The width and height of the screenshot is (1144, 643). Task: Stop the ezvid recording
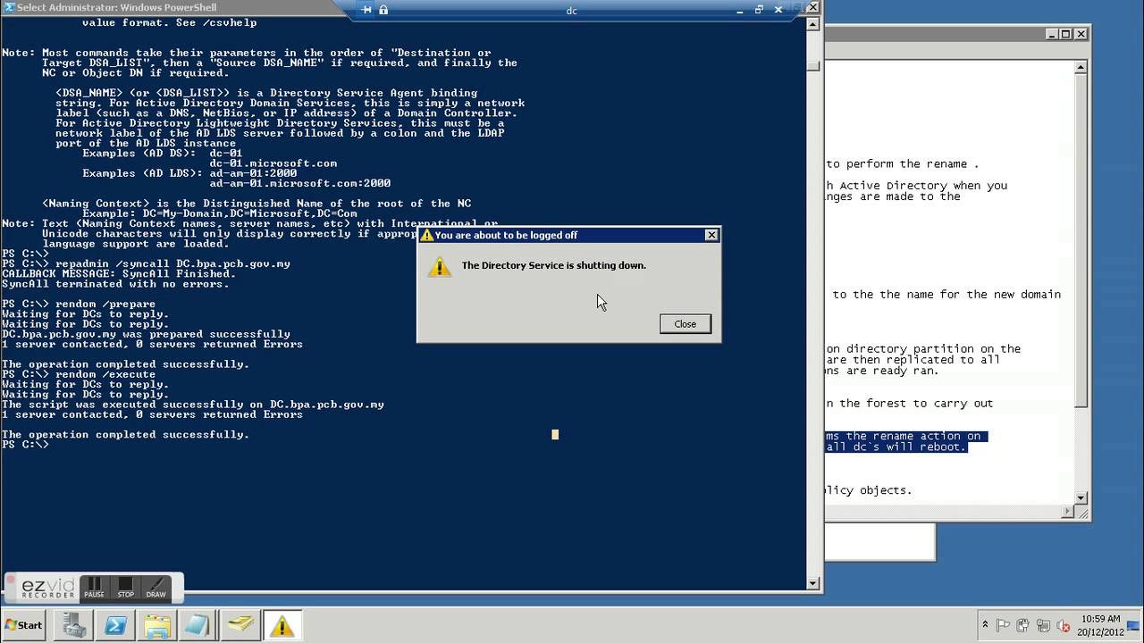125,588
